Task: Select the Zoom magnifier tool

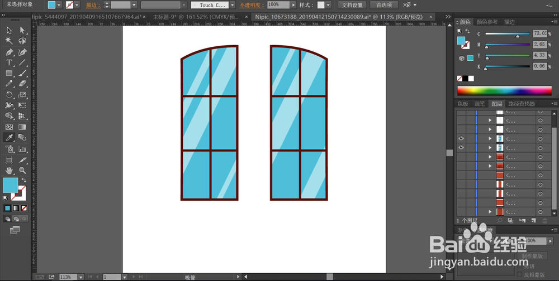Action: (x=22, y=171)
